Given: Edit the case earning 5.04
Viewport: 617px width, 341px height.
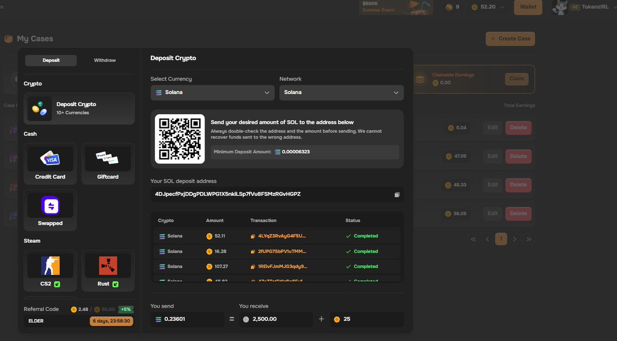Looking at the screenshot, I should tap(493, 128).
